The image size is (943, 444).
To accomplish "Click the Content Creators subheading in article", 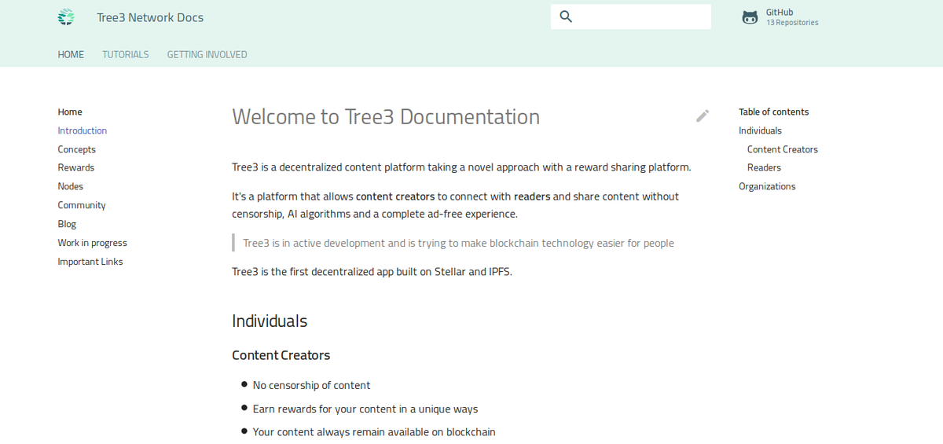I will pyautogui.click(x=281, y=355).
